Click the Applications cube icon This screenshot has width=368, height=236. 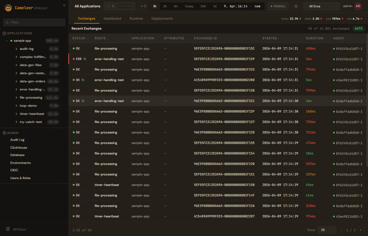[4, 33]
